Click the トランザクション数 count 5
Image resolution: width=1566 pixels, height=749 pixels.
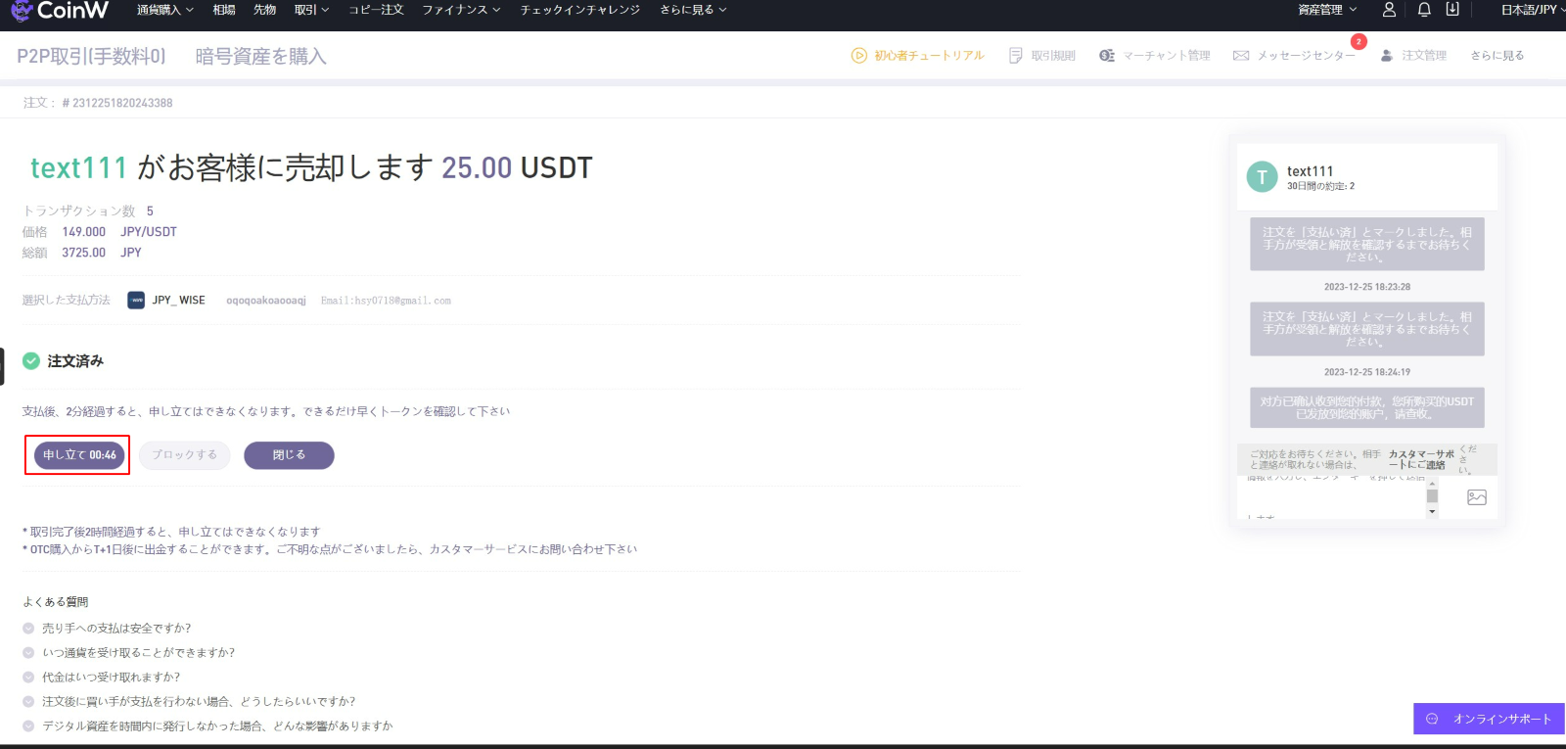(150, 211)
